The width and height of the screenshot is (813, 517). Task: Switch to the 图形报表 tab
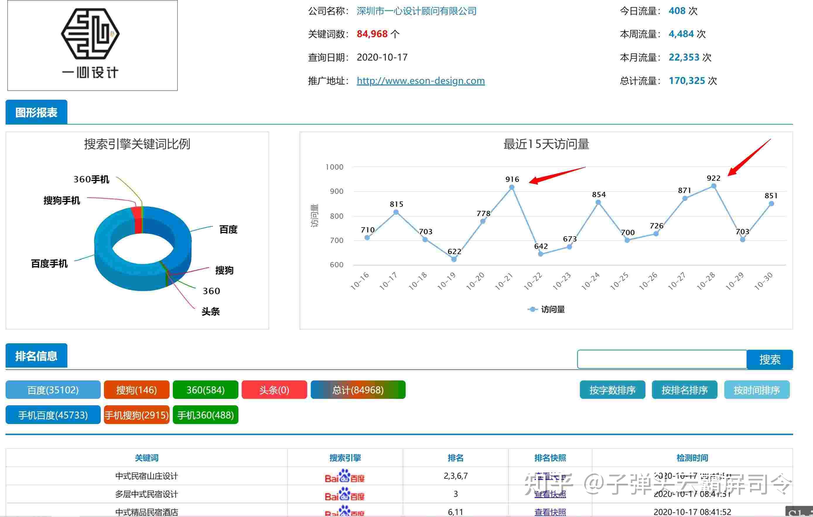click(x=37, y=112)
